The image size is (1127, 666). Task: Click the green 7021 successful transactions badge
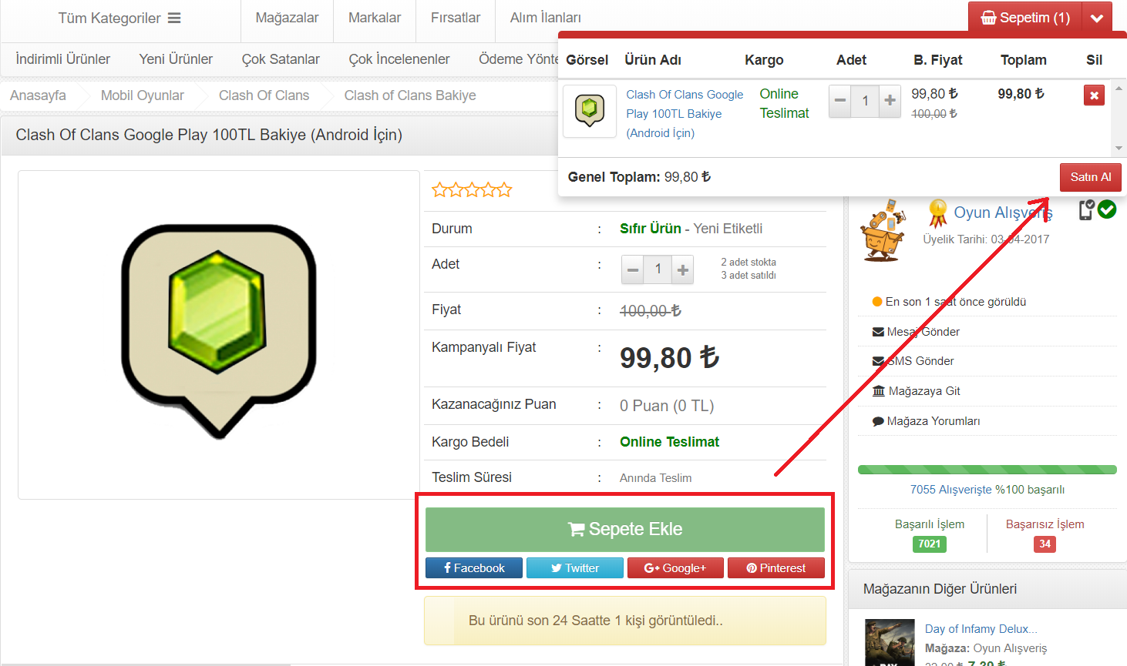click(930, 544)
